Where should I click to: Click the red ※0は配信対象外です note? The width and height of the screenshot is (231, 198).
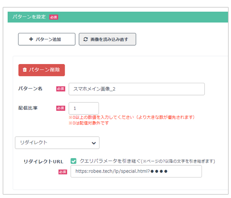(x=89, y=123)
